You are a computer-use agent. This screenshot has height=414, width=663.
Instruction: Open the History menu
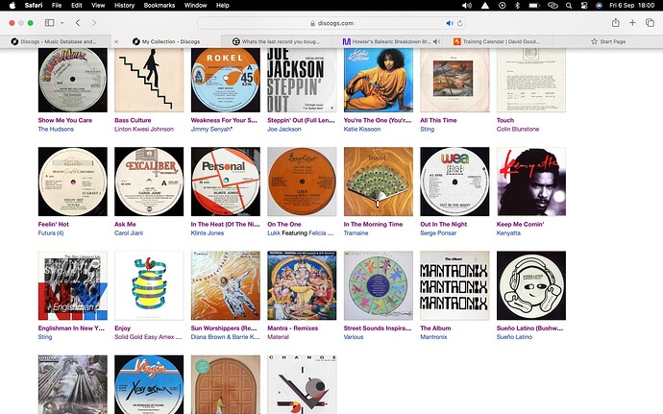coord(124,6)
